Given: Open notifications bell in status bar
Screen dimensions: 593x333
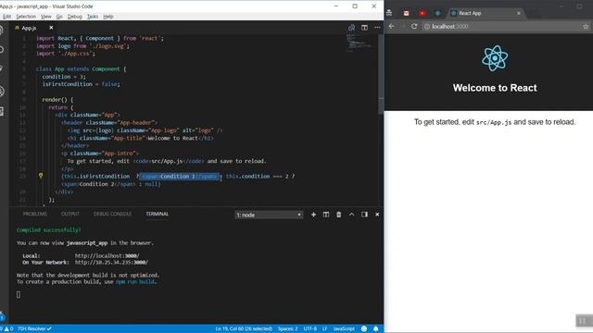Looking at the screenshot, I should pyautogui.click(x=375, y=329).
